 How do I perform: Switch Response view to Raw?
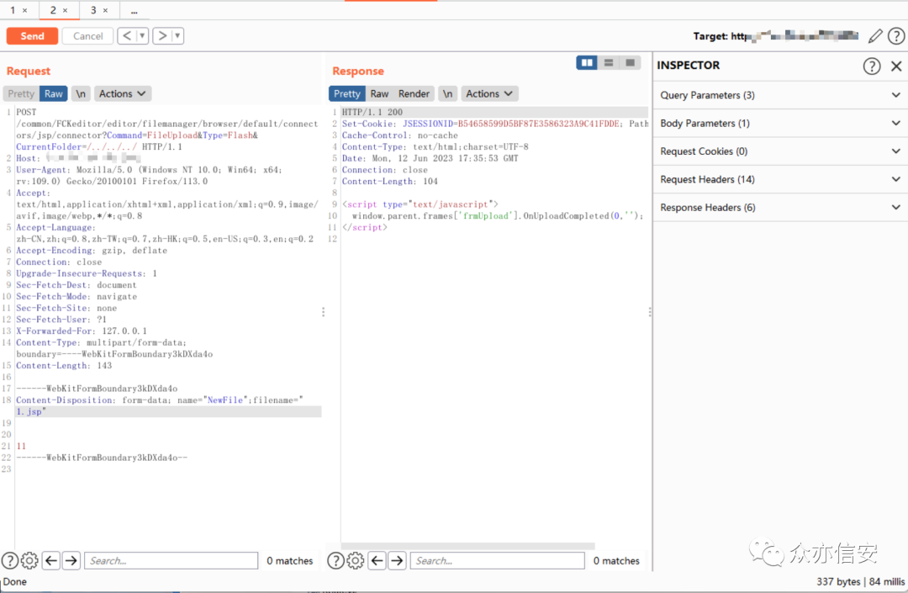click(379, 94)
